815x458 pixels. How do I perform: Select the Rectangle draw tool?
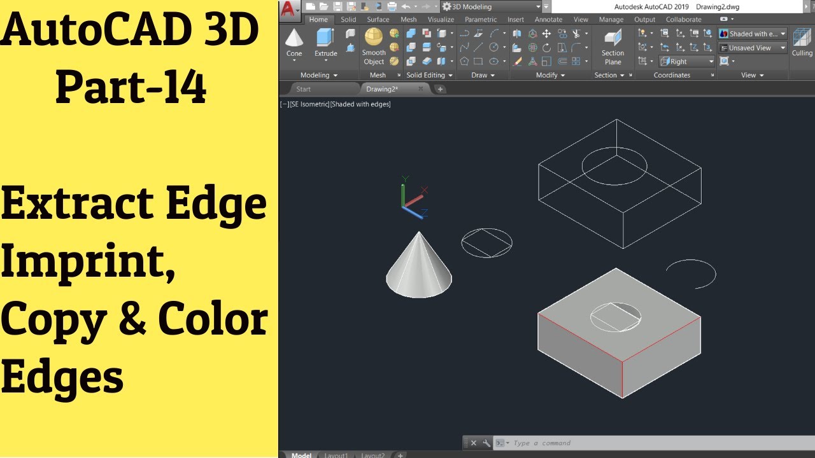pos(478,61)
